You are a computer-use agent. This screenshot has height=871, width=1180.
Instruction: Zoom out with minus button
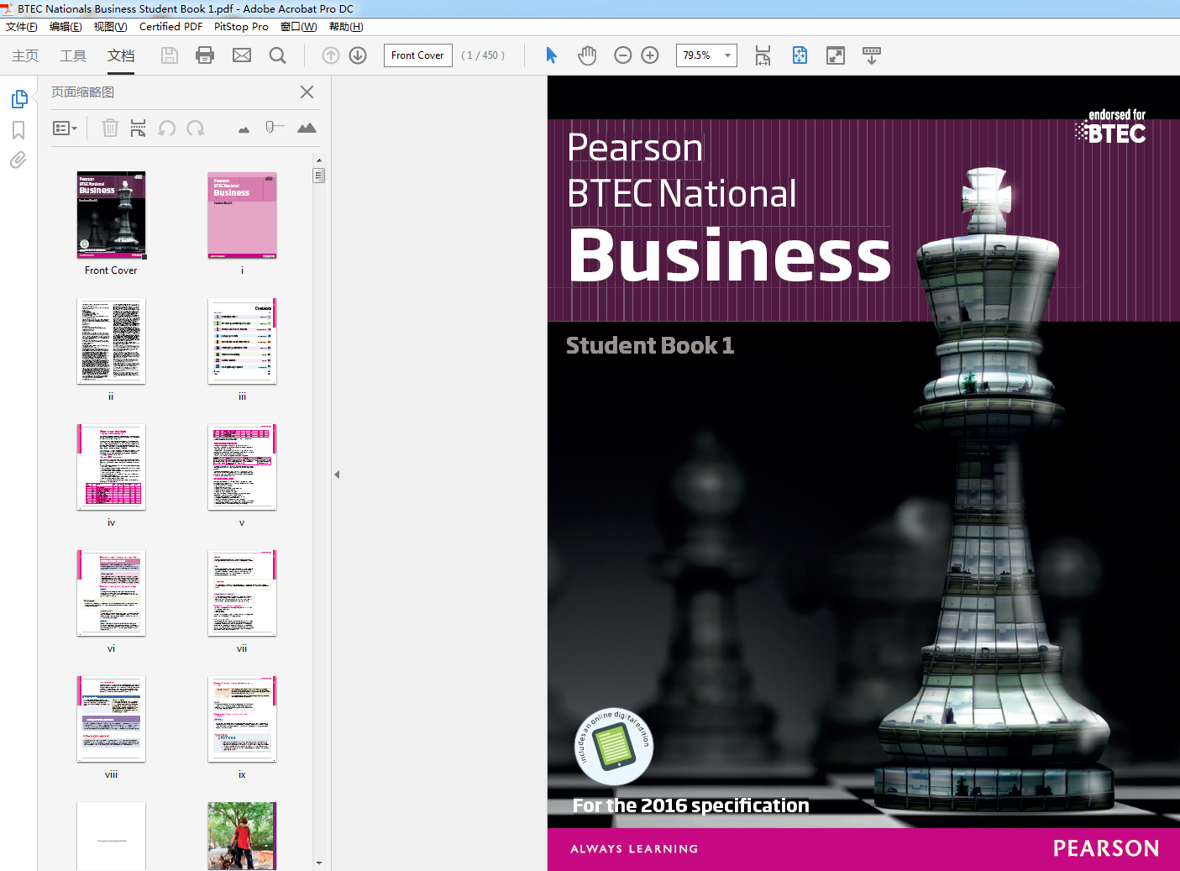pos(623,55)
